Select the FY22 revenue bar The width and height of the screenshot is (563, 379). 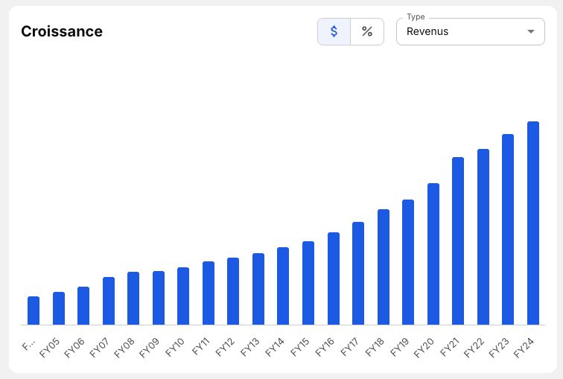coord(483,237)
